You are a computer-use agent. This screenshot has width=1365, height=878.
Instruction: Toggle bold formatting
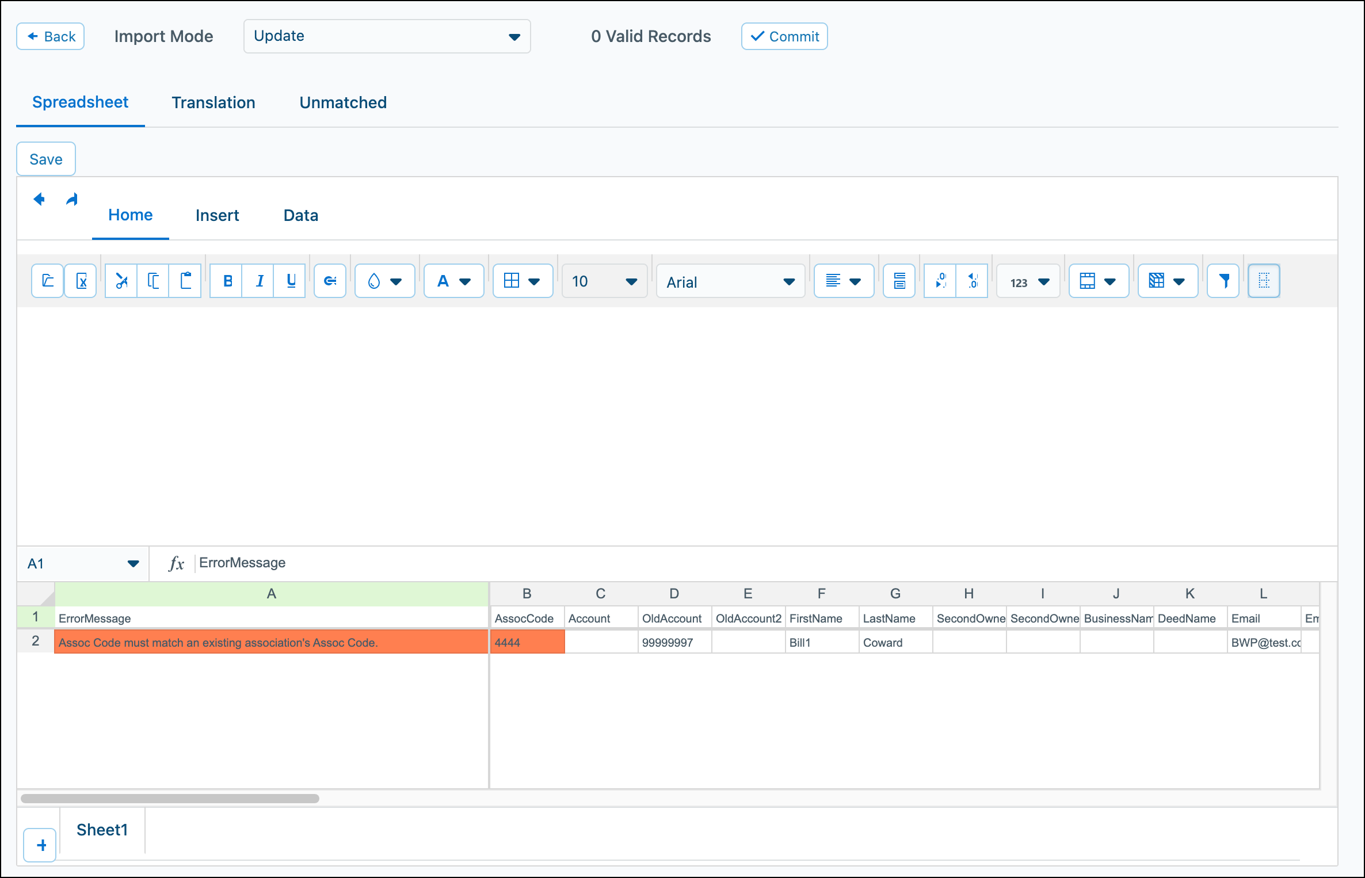(227, 281)
